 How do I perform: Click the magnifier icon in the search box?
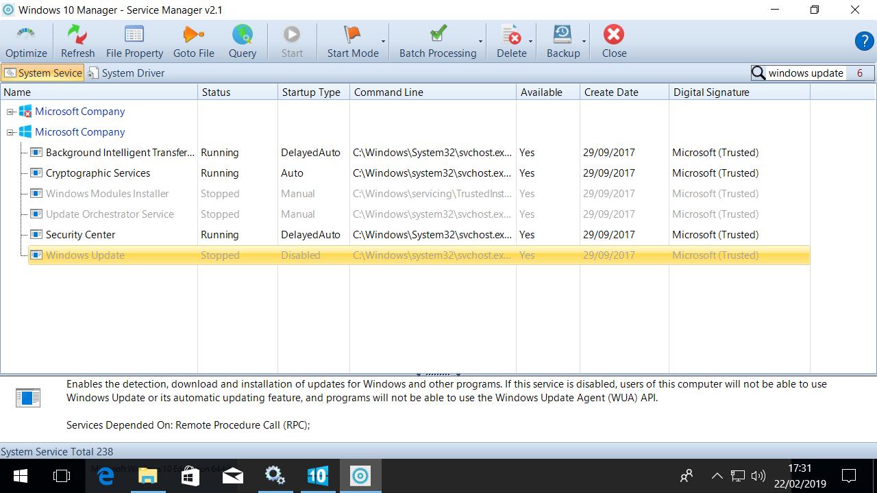[758, 73]
